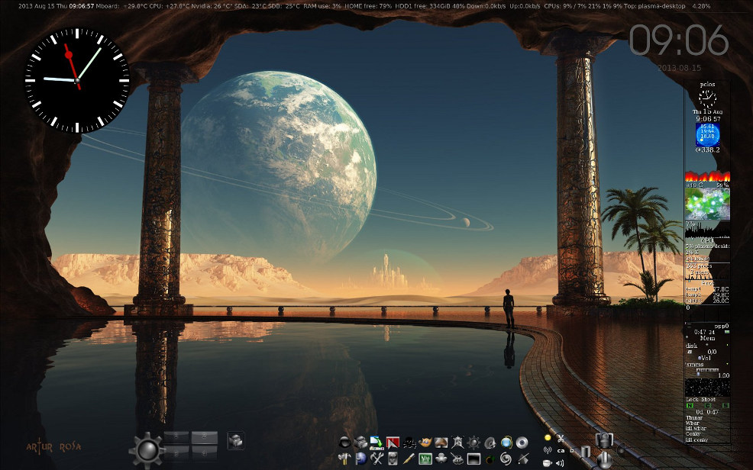Open the scissors clipboard tray icon
Screen dimensions: 753x470
tap(561, 439)
